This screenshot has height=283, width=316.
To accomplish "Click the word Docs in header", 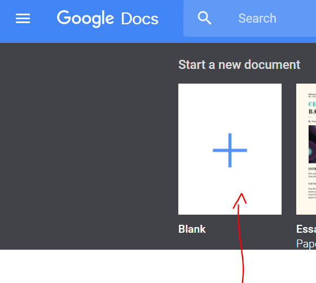I will click(x=140, y=19).
